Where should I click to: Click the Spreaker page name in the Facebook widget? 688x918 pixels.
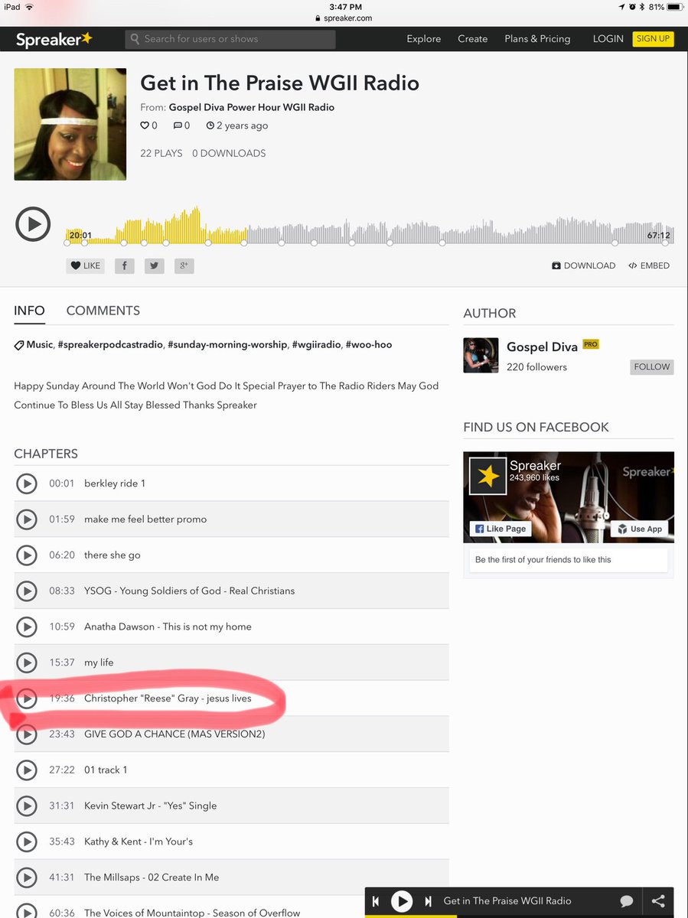pyautogui.click(x=536, y=465)
